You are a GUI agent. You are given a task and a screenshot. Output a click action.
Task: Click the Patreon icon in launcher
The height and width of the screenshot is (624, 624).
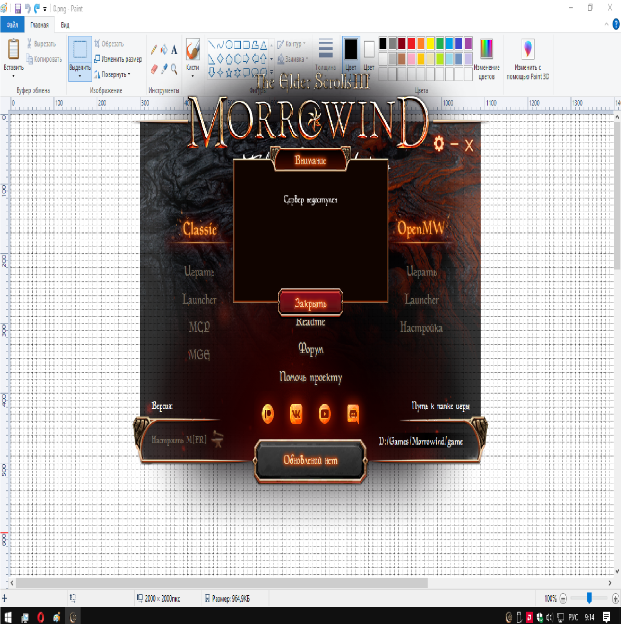[x=268, y=414]
